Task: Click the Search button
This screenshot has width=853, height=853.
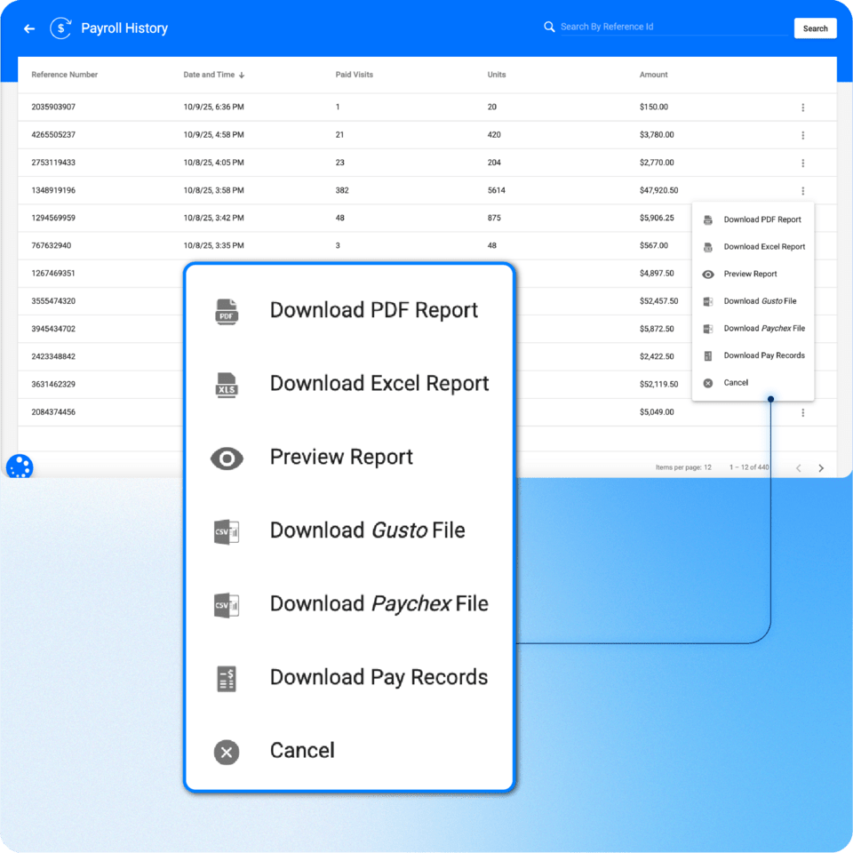Action: 814,28
